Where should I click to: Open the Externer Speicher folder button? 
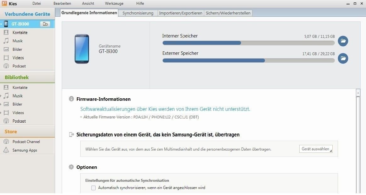click(343, 58)
